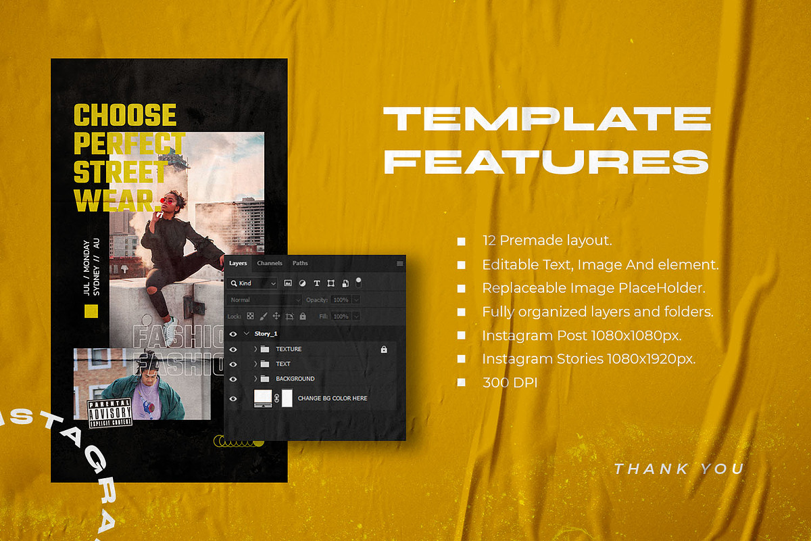Click the TEXT group folder icon

264,364
